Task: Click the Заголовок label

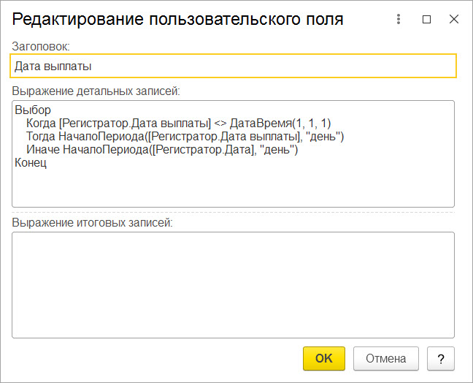Action: click(x=41, y=47)
